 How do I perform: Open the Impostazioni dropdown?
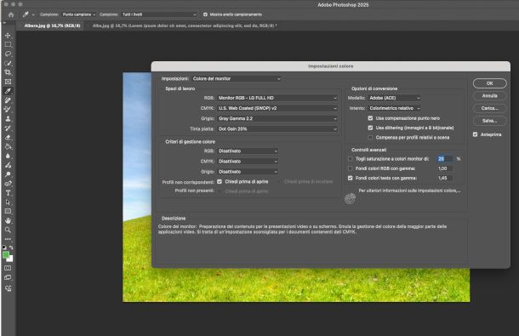point(237,79)
